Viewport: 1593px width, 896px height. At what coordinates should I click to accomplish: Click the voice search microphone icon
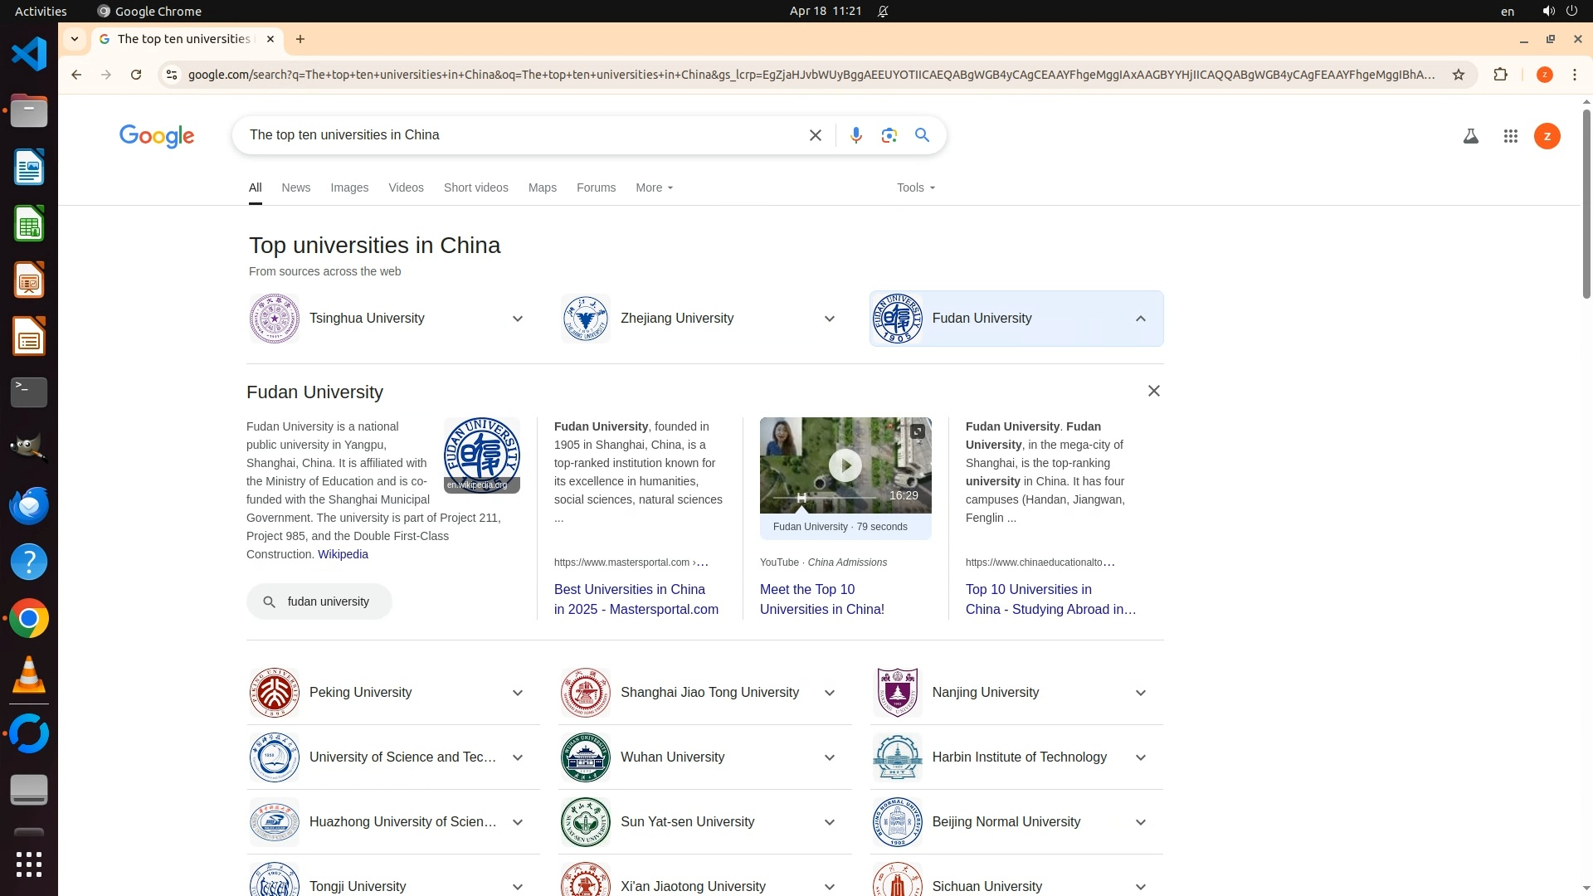[x=855, y=135]
